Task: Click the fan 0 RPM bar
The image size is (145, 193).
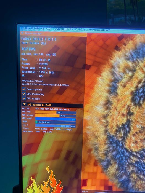Action: (56, 126)
